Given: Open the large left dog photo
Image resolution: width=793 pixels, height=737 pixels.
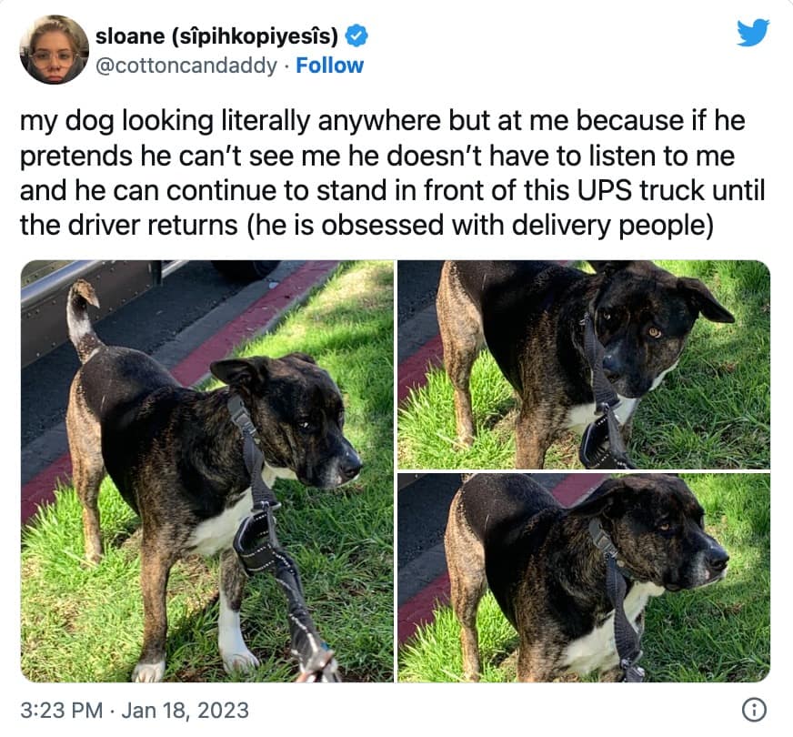Looking at the screenshot, I should point(206,471).
